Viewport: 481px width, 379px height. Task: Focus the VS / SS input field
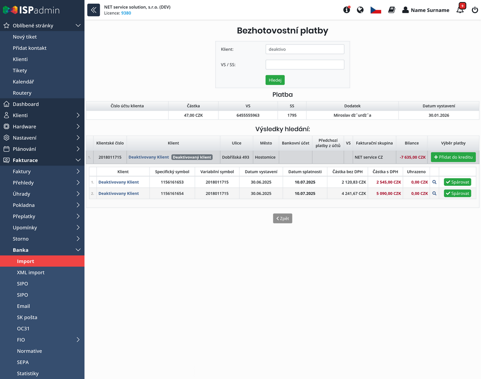305,65
